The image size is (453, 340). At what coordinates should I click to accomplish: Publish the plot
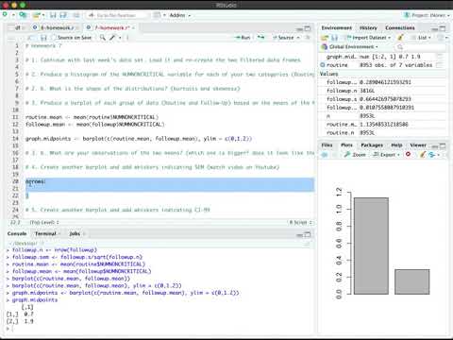click(x=432, y=155)
